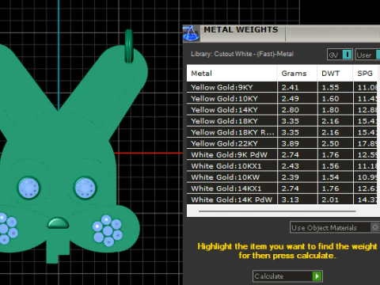The height and width of the screenshot is (285, 380).
Task: Select the bunny's left eye gemstone
Action: click(29, 188)
